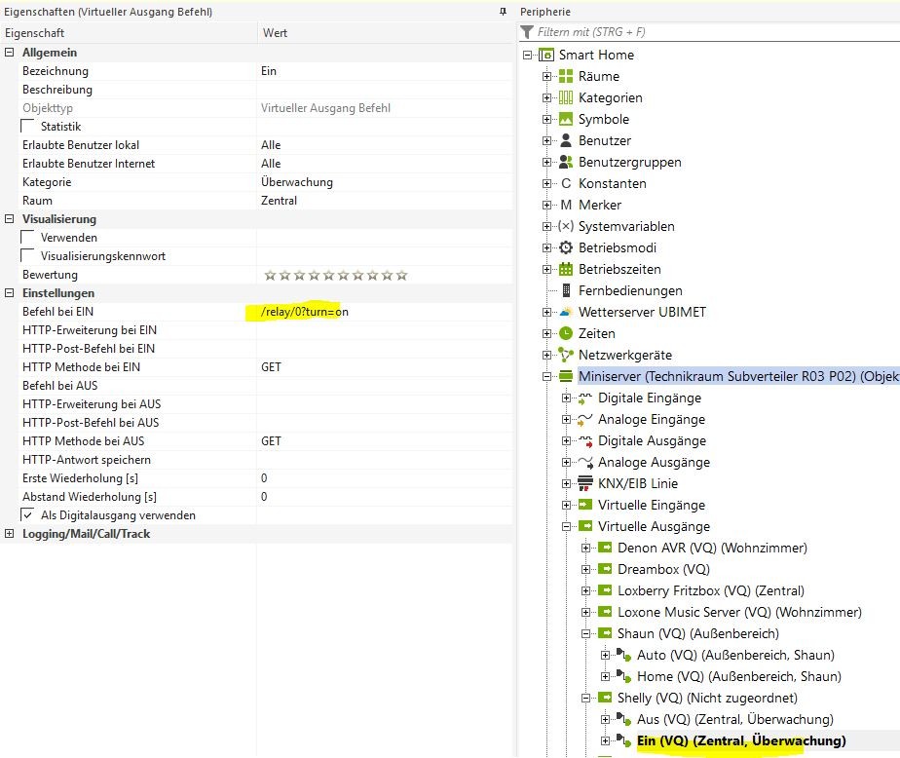
Task: Click the Netzwerkgeräte network icon
Action: [566, 355]
